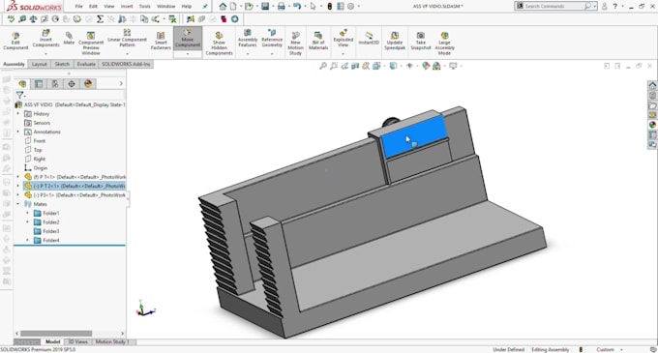Click the Edit Component tool
Image resolution: width=658 pixels, height=353 pixels.
point(15,41)
